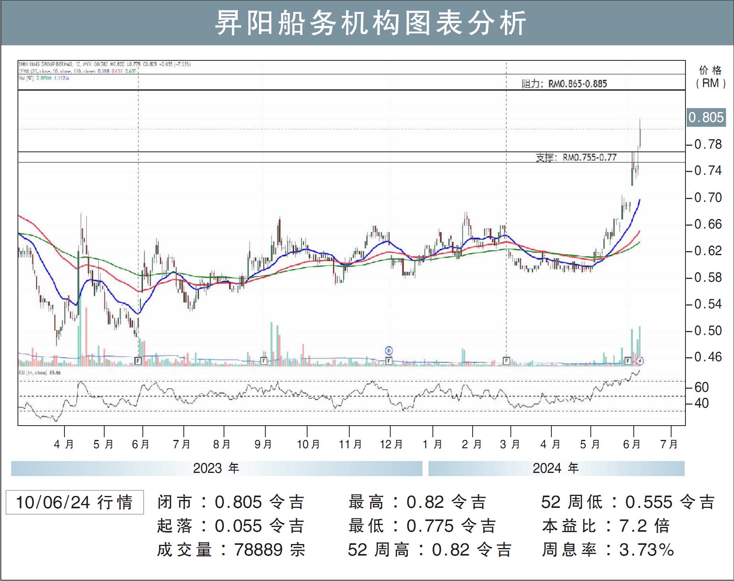734x581 pixels.
Task: Click the F marker below the D marker
Action: (389, 361)
